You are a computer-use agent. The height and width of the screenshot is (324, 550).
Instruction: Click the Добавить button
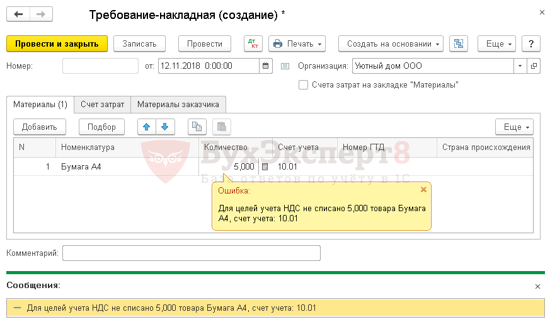40,127
